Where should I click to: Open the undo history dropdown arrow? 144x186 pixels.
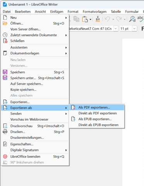(x=113, y=19)
